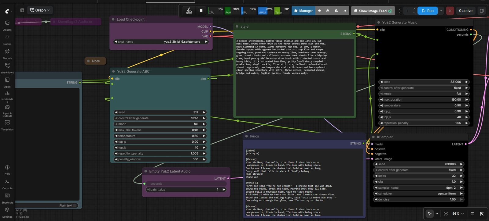Viewport: 489px width, 221px height.
Task: Click YuE2 Generate ABC temperature field
Action: click(160, 136)
